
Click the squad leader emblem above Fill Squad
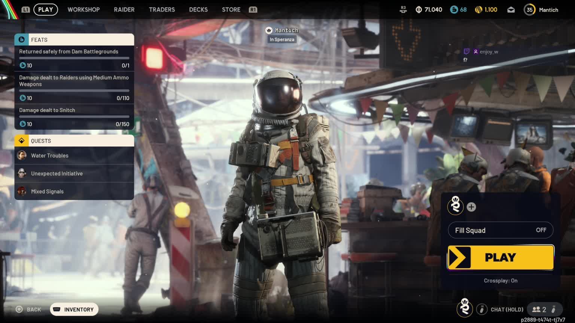click(456, 206)
